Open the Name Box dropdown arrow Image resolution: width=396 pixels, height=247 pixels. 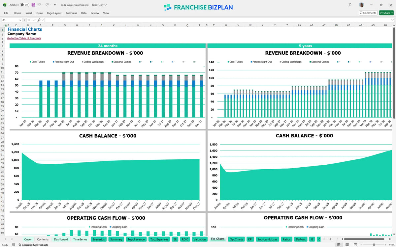coord(20,20)
